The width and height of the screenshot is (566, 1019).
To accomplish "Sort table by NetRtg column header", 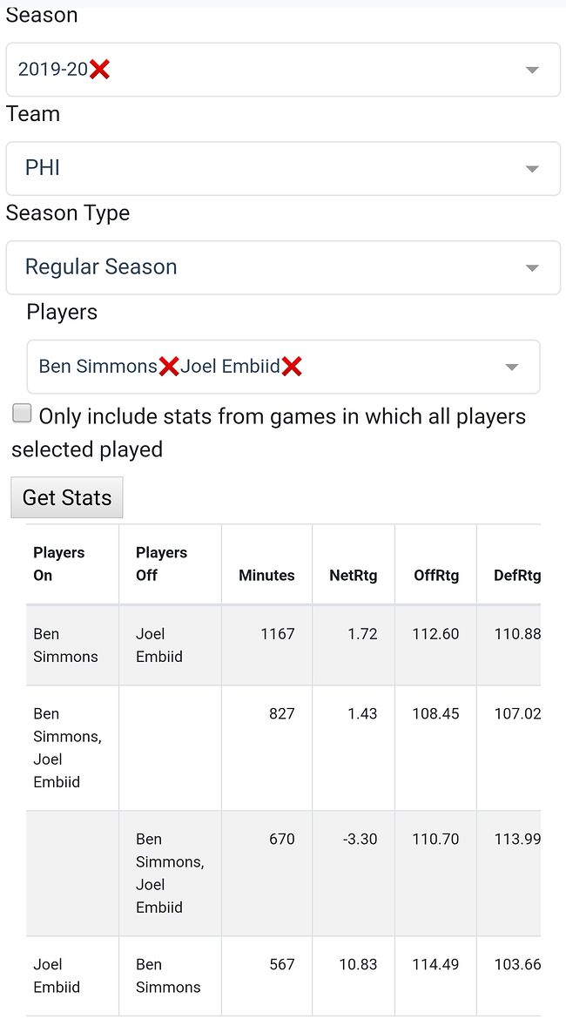I will pos(353,575).
